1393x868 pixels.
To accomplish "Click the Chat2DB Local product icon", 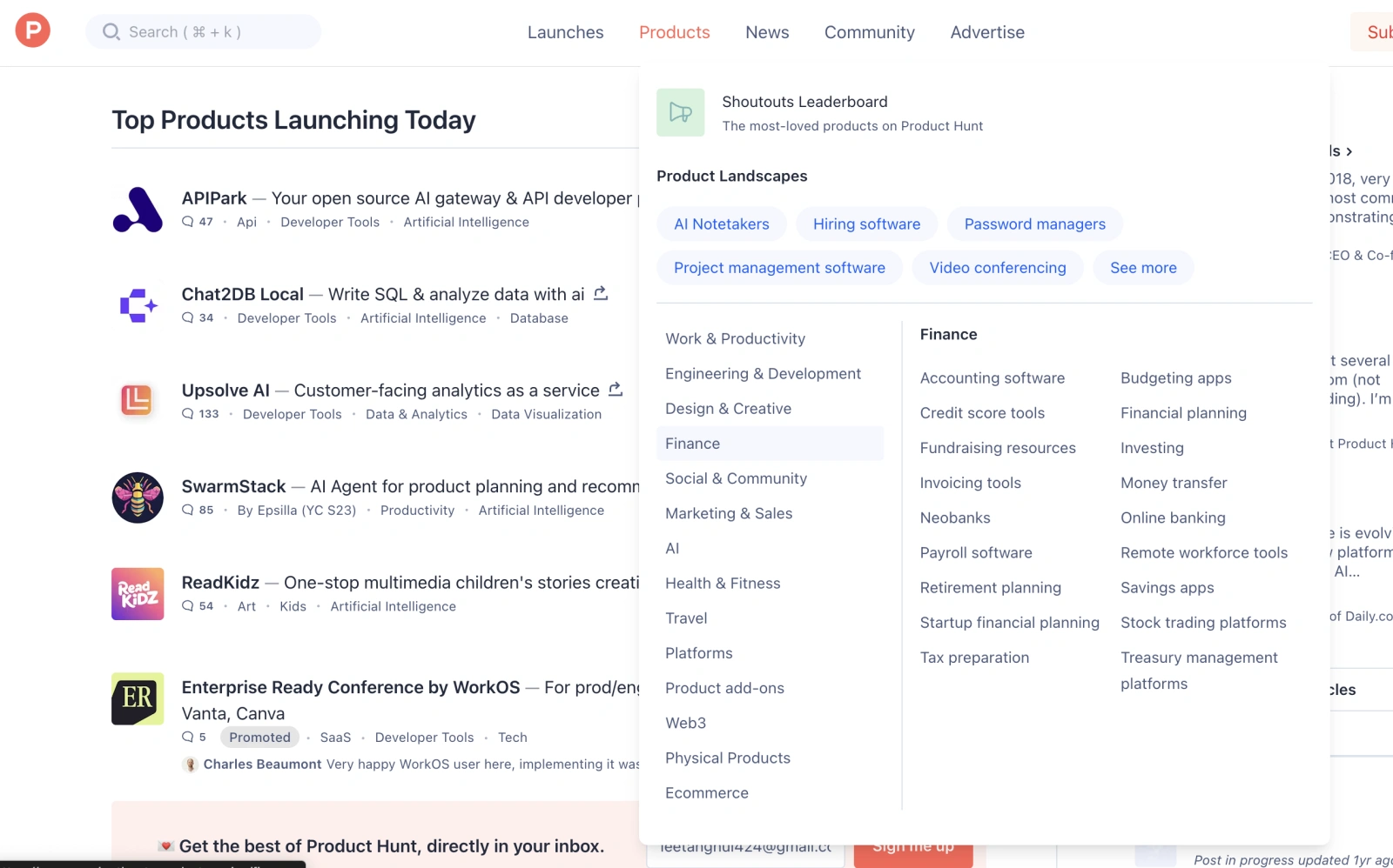I will coord(138,305).
